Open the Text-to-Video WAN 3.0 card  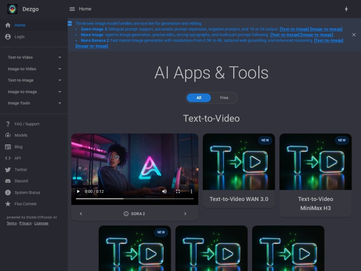point(239,171)
